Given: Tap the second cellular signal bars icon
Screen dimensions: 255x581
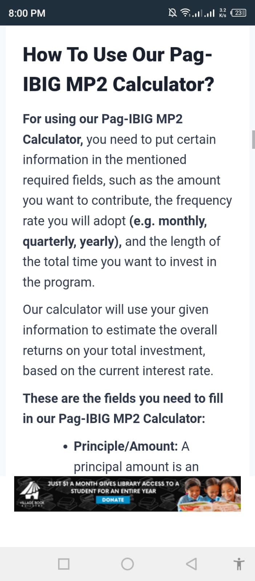Looking at the screenshot, I should (x=209, y=13).
